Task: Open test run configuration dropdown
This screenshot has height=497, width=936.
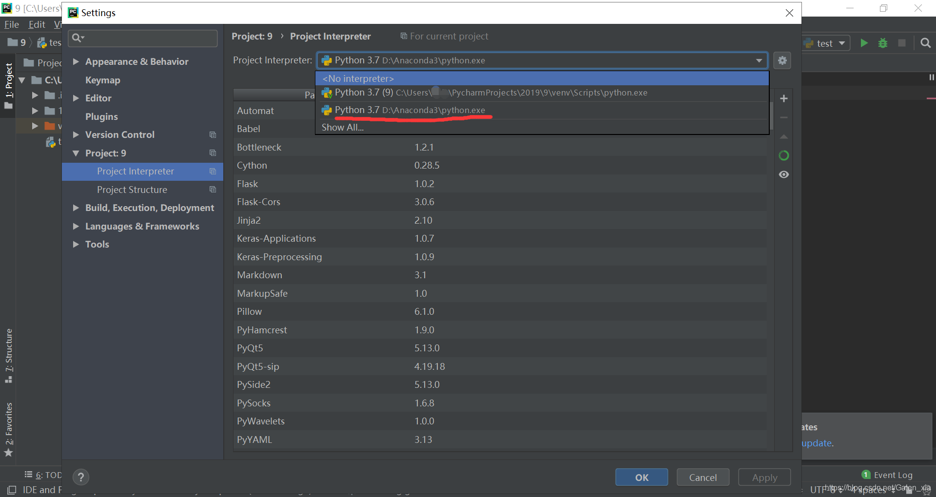Action: pyautogui.click(x=825, y=43)
